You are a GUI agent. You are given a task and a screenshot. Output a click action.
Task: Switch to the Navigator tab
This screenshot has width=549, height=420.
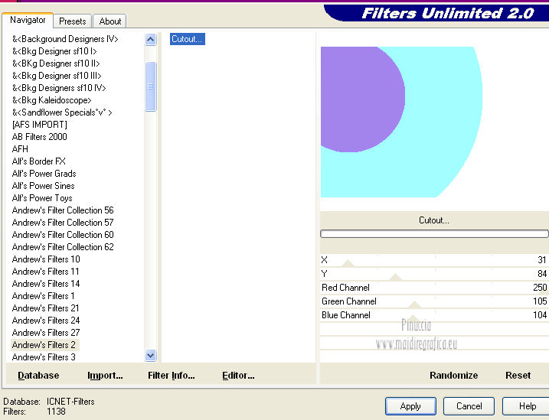(28, 21)
